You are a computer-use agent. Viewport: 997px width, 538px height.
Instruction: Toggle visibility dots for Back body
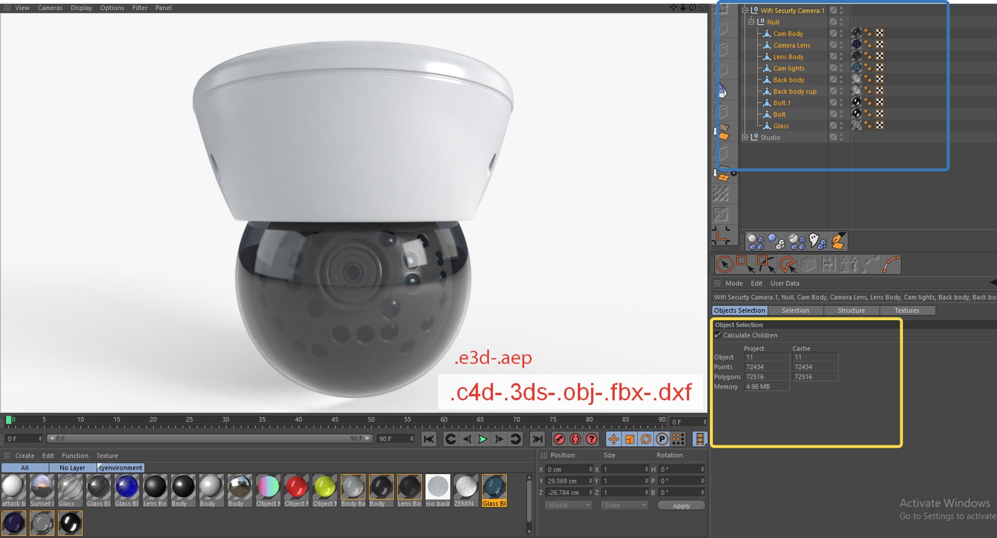coord(841,79)
